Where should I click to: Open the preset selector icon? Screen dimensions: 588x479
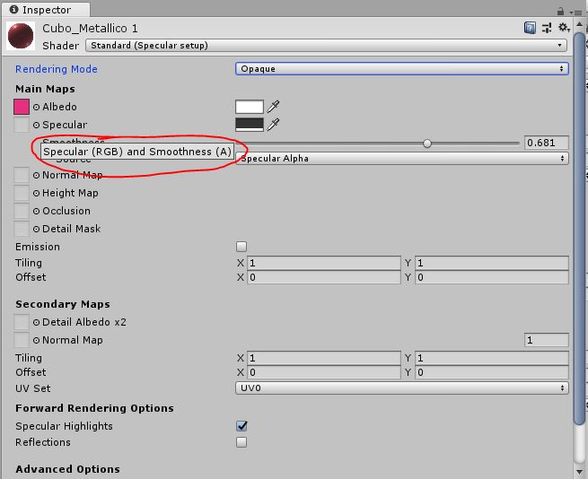547,28
